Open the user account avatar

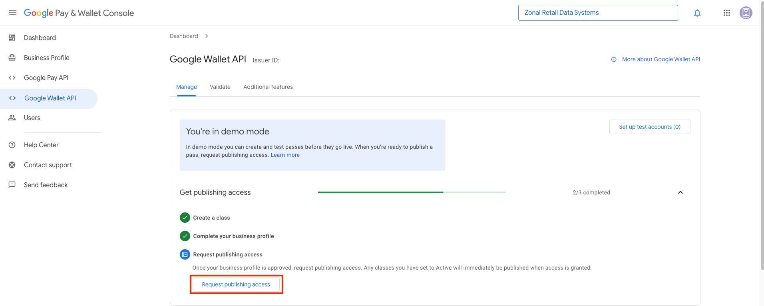pyautogui.click(x=746, y=13)
